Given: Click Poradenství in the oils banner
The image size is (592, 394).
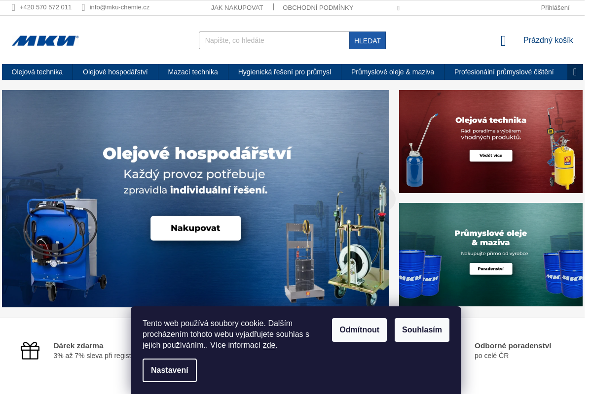Looking at the screenshot, I should point(490,268).
